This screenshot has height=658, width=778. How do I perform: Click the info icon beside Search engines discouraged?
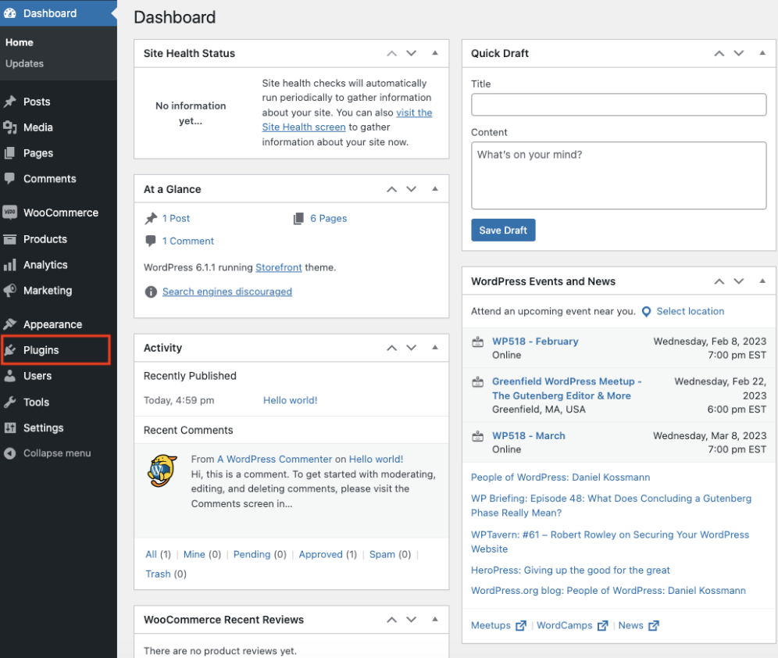[151, 291]
